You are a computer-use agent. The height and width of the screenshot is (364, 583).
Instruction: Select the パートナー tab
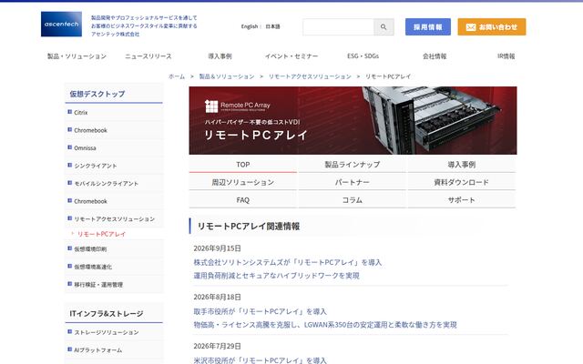353,182
